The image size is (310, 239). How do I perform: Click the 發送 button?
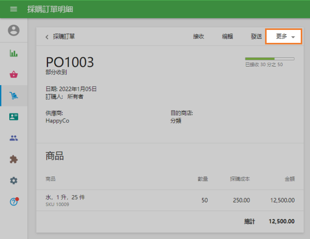pos(256,37)
